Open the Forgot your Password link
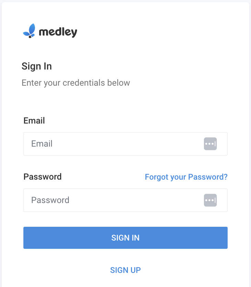This screenshot has height=287, width=251. coord(186,177)
